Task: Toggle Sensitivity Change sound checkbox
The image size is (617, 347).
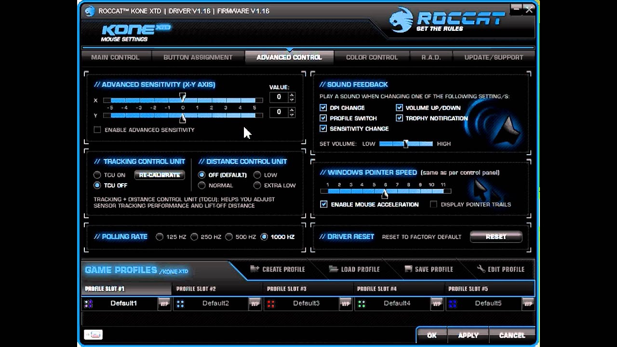Action: click(x=323, y=129)
